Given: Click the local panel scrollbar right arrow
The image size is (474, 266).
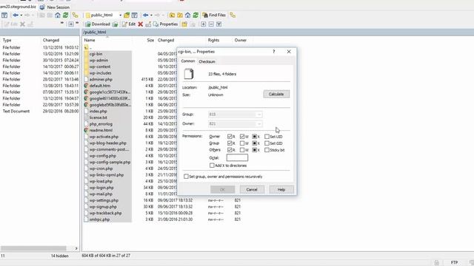Looking at the screenshot, I should (x=76, y=248).
